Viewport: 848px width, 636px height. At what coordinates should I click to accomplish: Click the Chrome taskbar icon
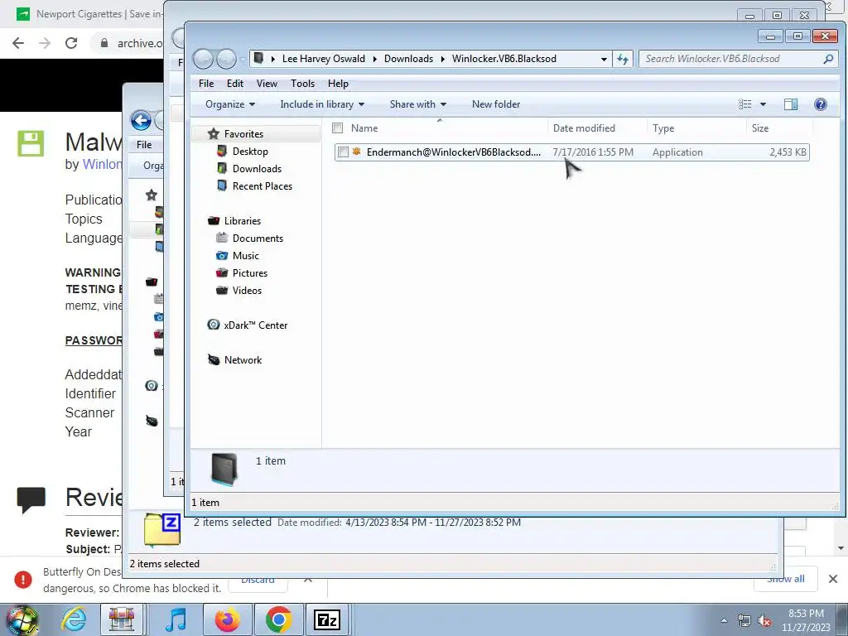pos(278,619)
